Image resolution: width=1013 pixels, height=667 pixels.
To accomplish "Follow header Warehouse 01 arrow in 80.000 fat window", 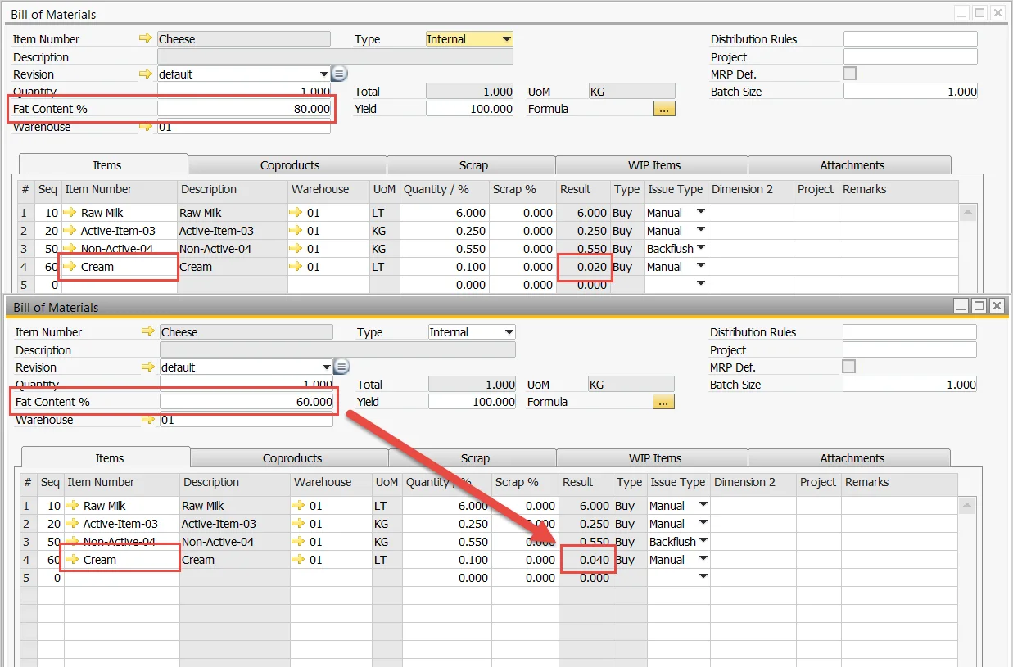I will tap(146, 127).
